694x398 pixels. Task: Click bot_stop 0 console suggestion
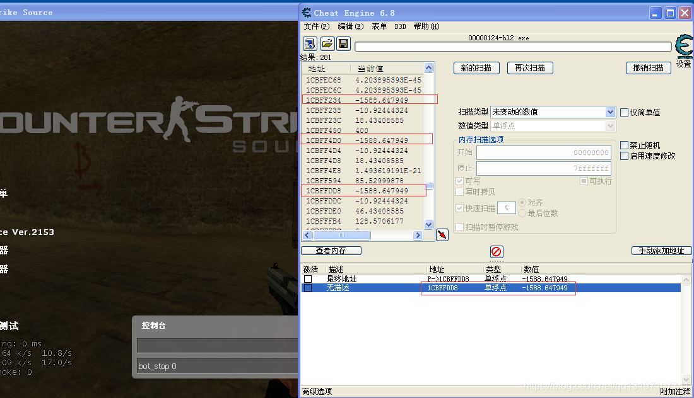(x=157, y=366)
